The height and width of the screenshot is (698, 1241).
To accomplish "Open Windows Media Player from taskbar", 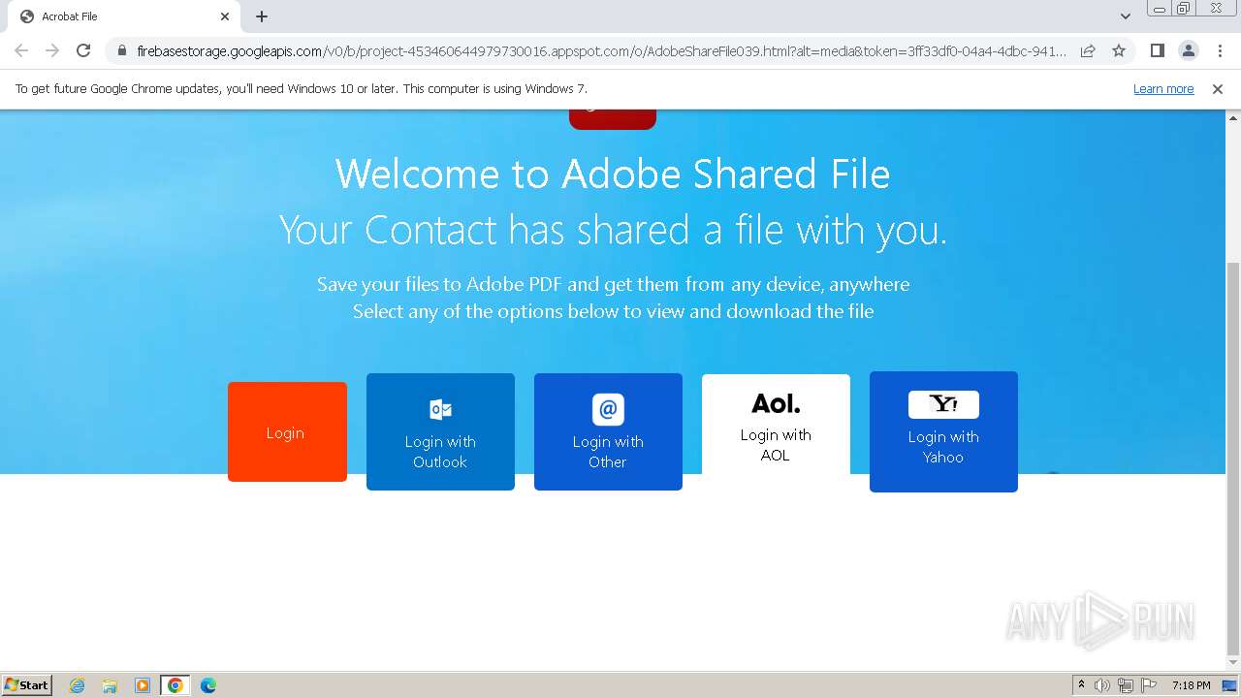I will click(143, 685).
